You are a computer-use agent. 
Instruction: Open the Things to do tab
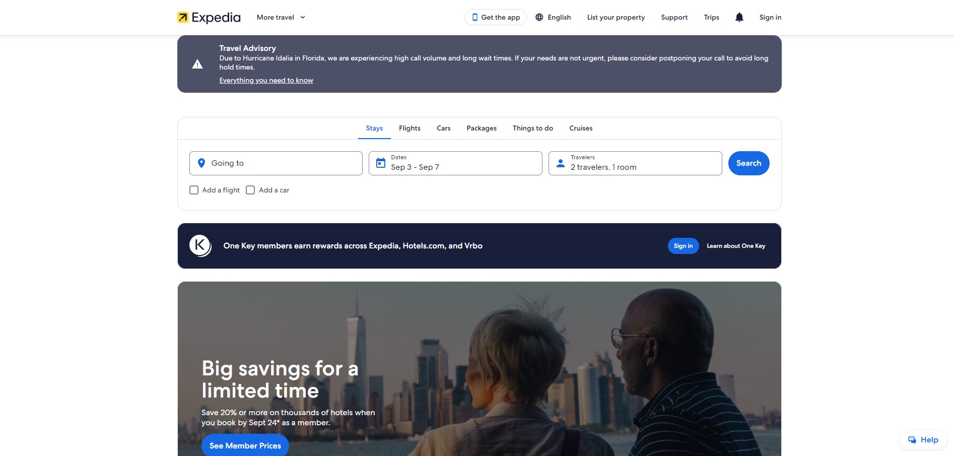pyautogui.click(x=533, y=128)
